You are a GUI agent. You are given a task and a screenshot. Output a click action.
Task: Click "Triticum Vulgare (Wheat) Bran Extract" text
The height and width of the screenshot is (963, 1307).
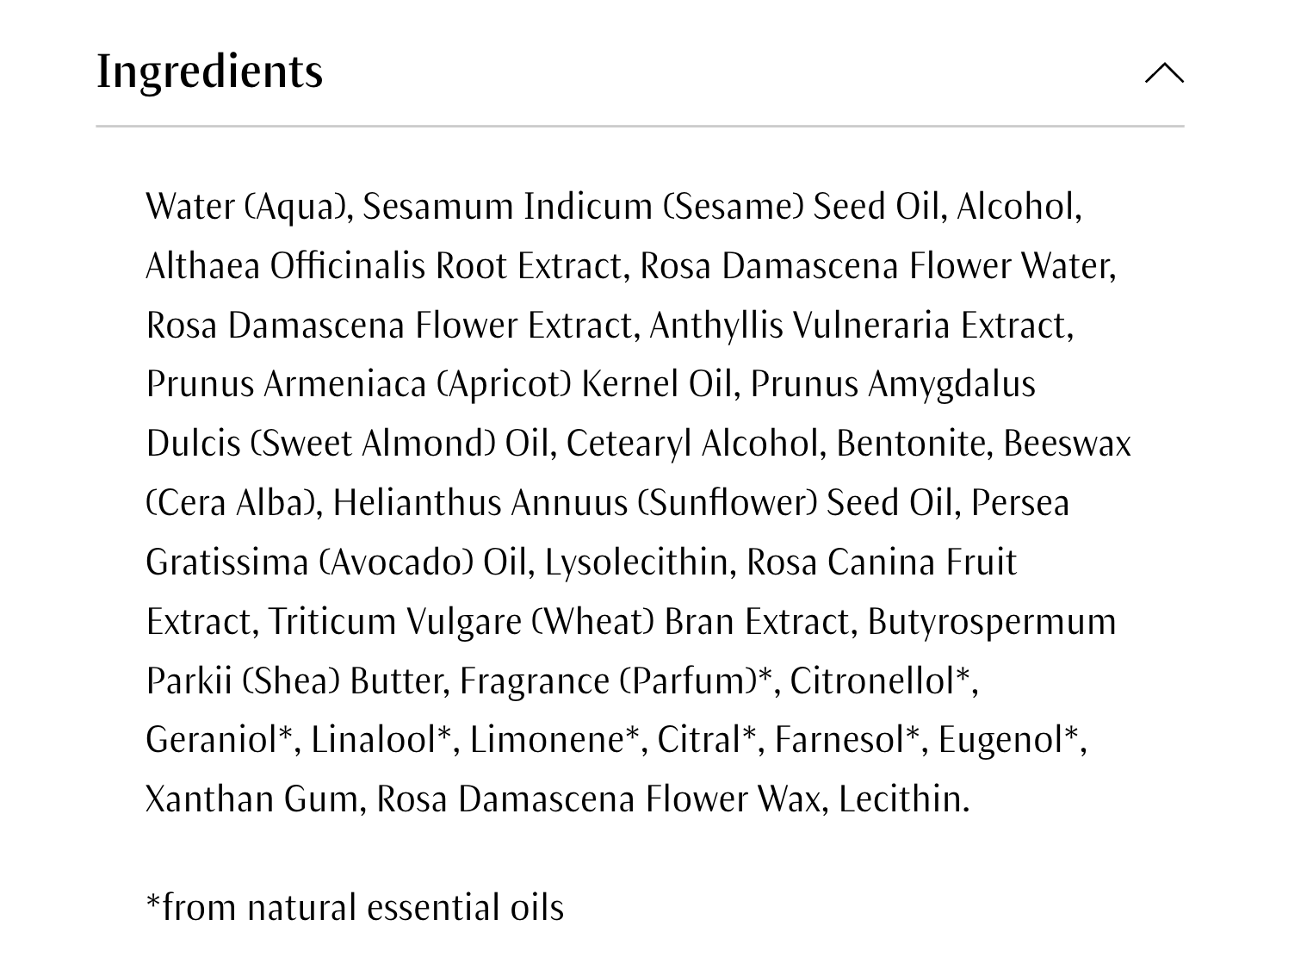[559, 622]
